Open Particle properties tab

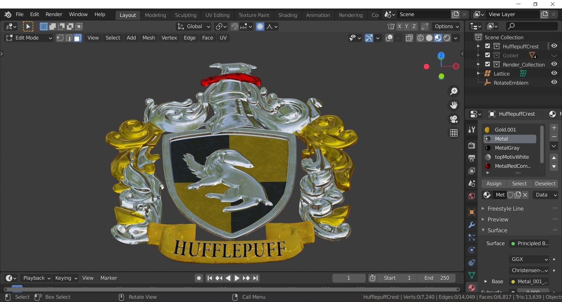[x=472, y=237]
